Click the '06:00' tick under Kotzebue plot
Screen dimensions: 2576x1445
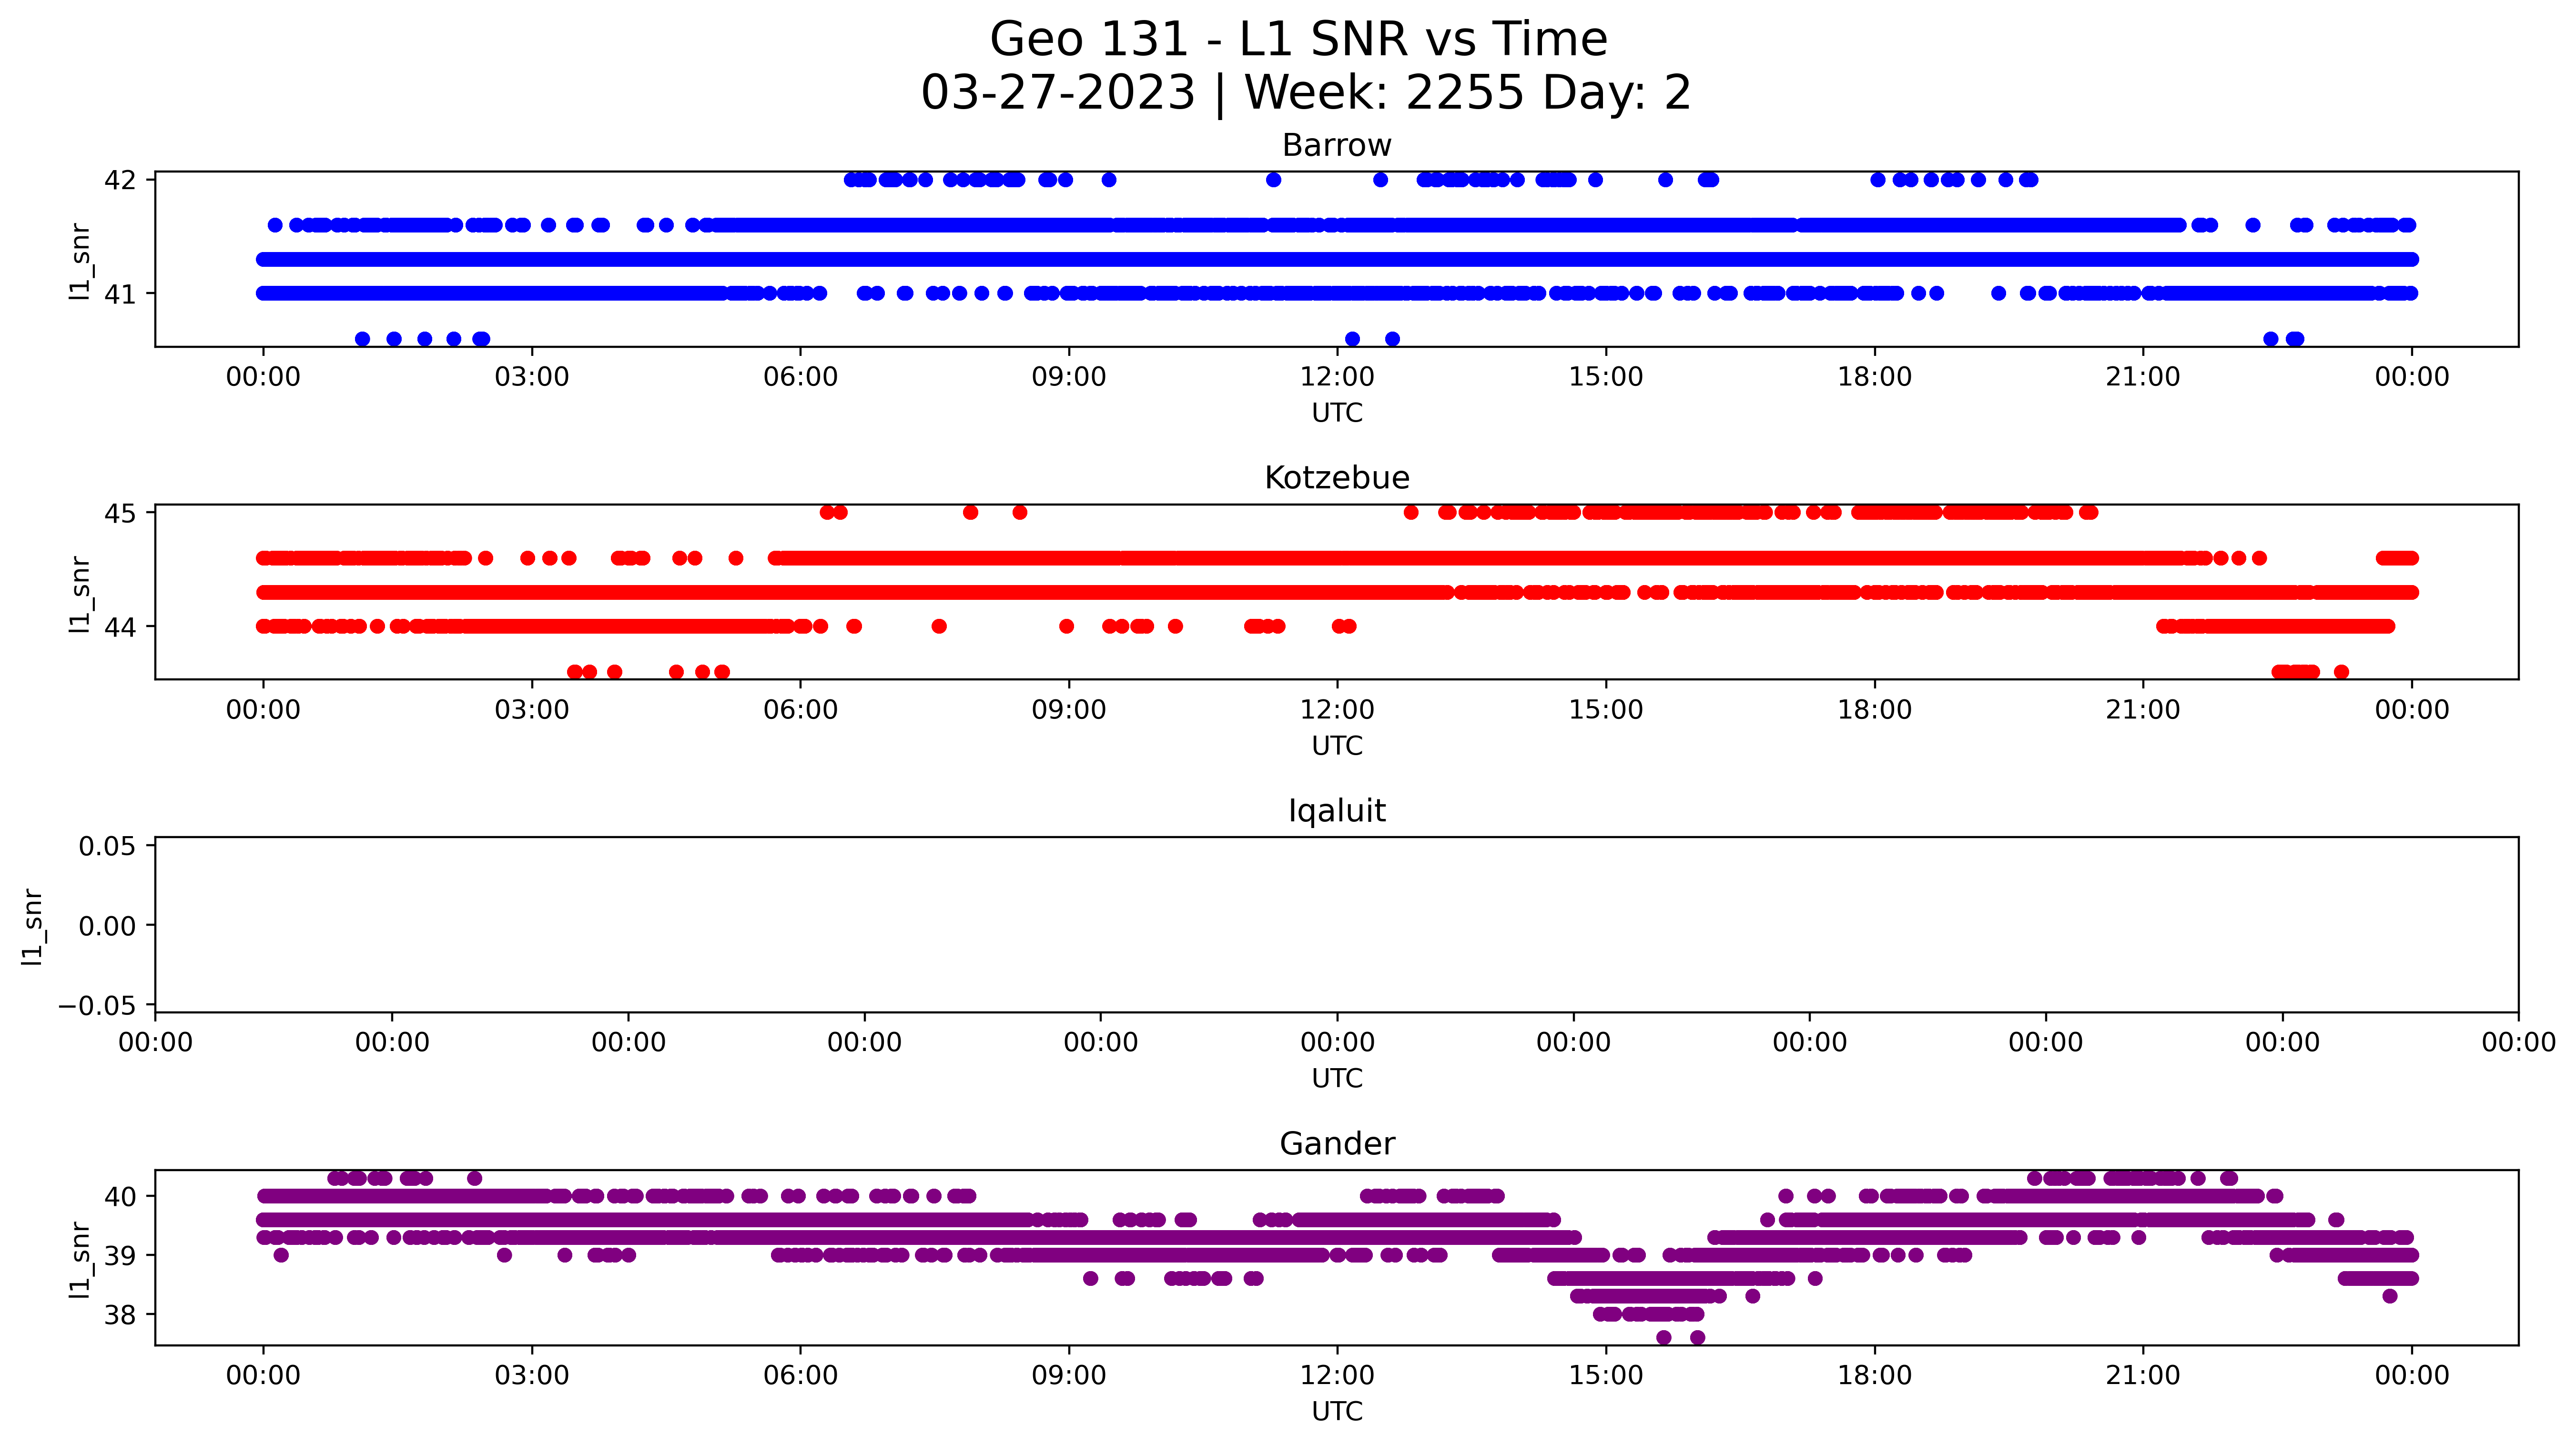click(800, 710)
